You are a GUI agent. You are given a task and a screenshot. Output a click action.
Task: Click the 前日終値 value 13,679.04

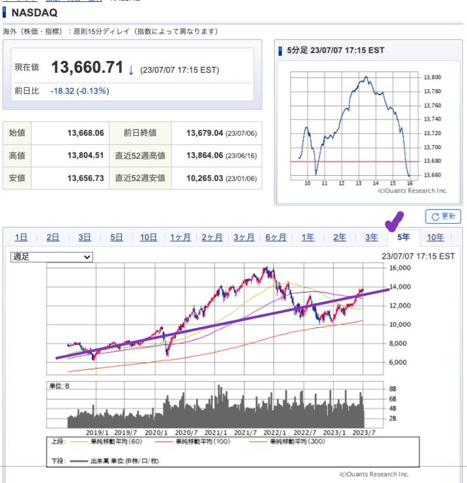point(205,133)
